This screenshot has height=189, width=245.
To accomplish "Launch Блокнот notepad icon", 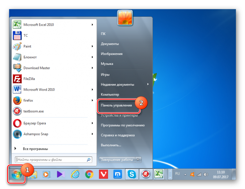I will 17,57.
